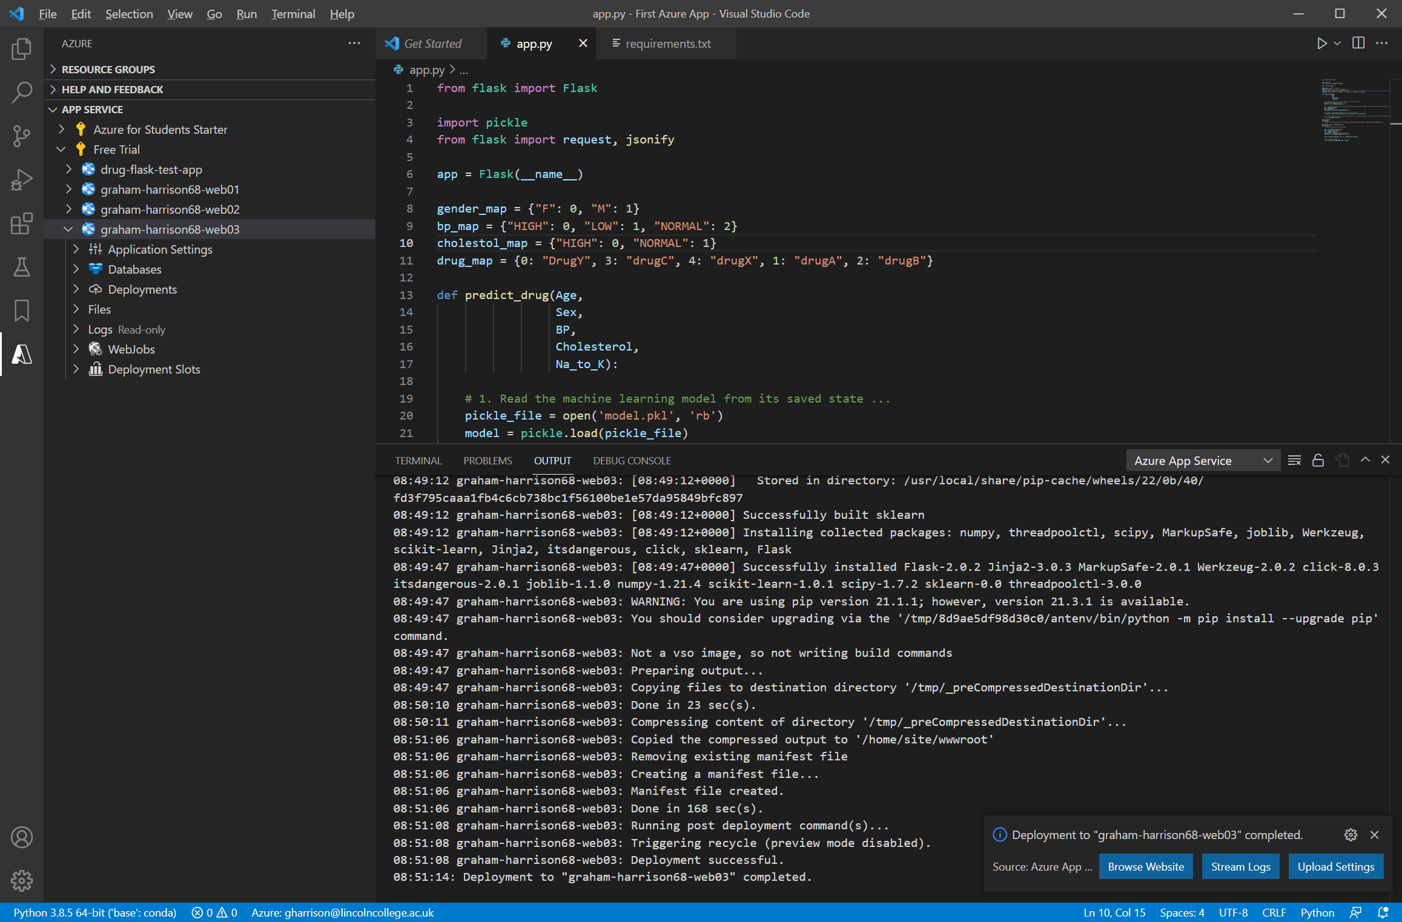Open the Extensions view
The image size is (1402, 922).
[22, 223]
